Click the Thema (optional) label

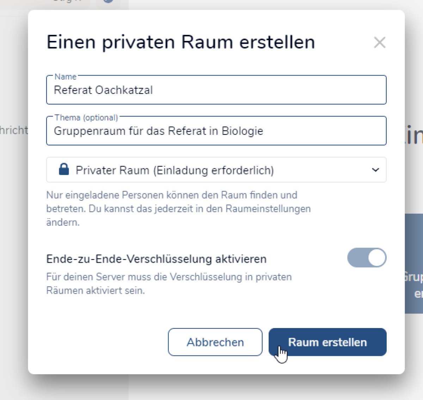[86, 118]
